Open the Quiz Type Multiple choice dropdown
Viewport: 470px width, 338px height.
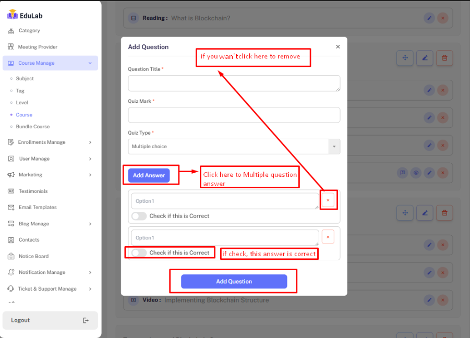[234, 147]
